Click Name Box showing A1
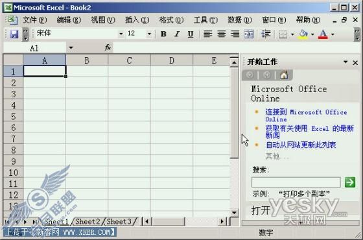The width and height of the screenshot is (363, 240). pos(35,48)
